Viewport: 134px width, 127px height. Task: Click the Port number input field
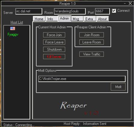tap(102, 11)
